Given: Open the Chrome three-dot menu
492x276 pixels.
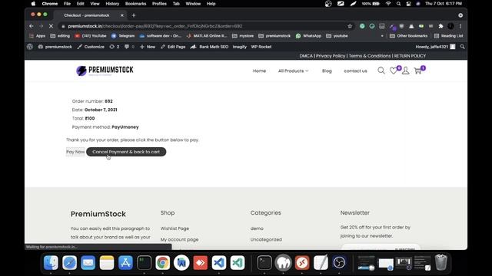Looking at the screenshot, I should click(460, 26).
